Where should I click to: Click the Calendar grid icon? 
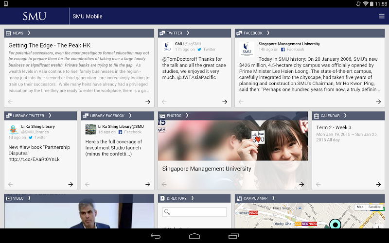tap(317, 116)
